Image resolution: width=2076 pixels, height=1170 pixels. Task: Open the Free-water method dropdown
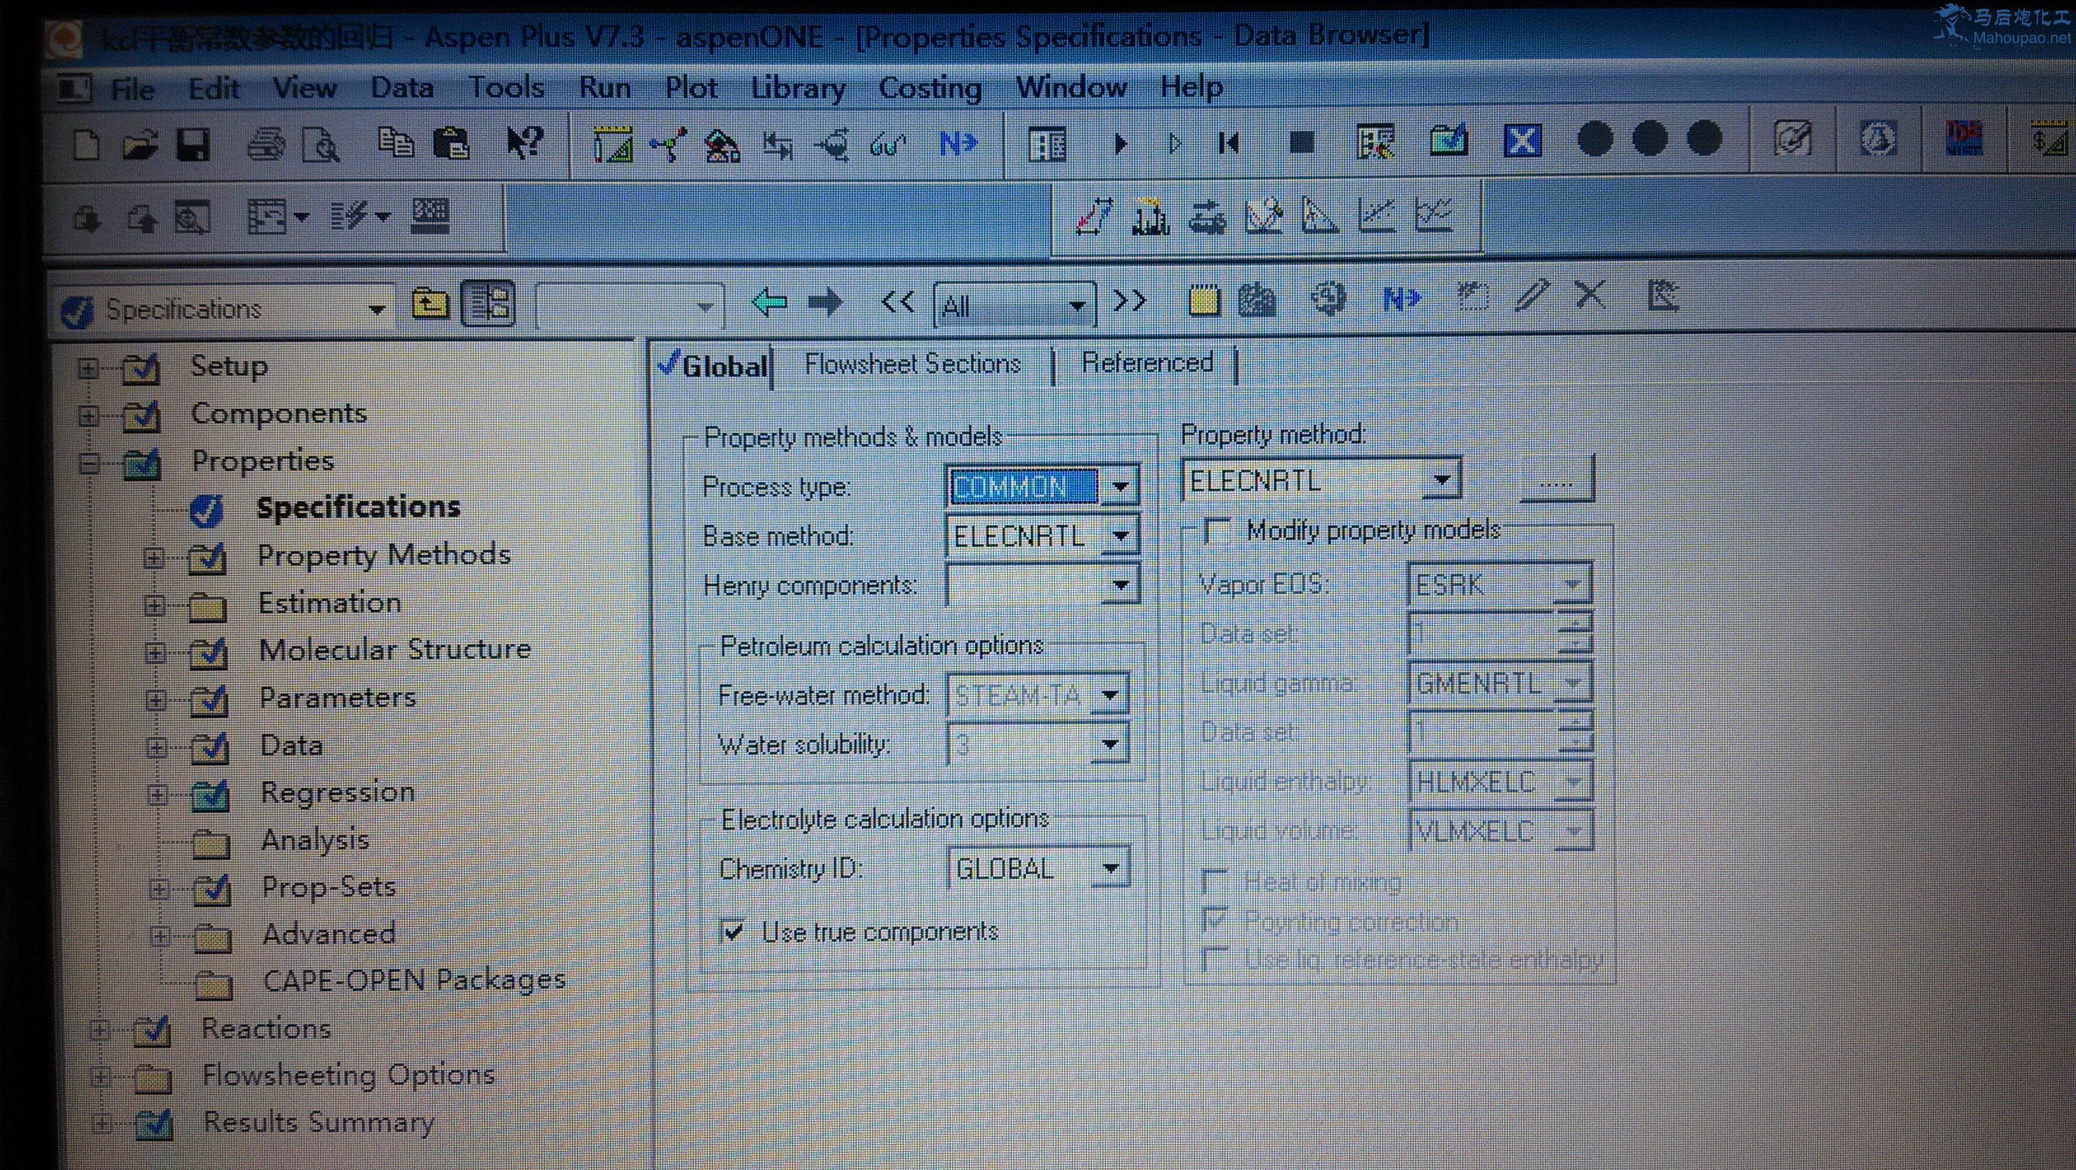pos(1110,694)
